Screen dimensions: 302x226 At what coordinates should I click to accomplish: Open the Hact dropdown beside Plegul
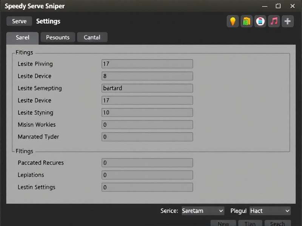pyautogui.click(x=270, y=211)
